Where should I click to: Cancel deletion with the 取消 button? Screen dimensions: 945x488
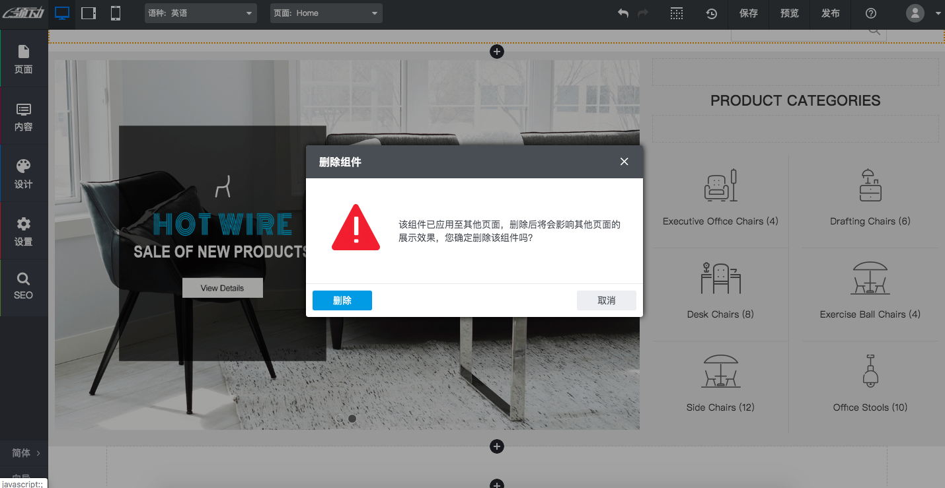tap(606, 300)
